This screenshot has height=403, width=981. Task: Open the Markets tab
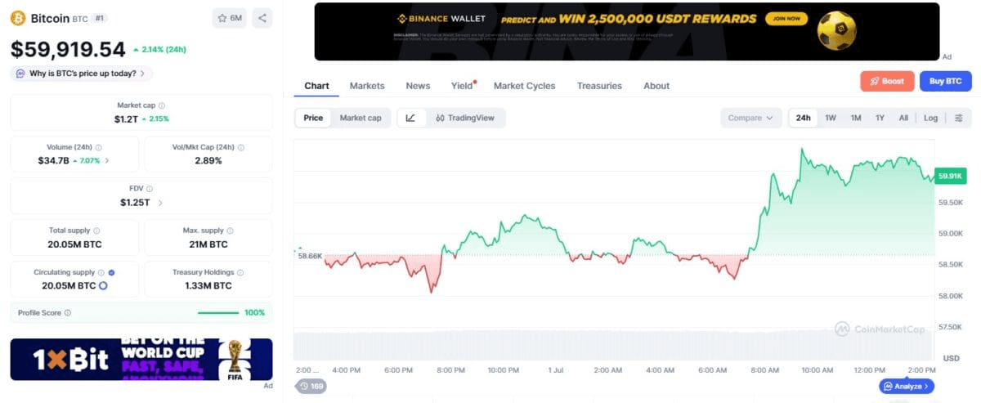point(367,86)
